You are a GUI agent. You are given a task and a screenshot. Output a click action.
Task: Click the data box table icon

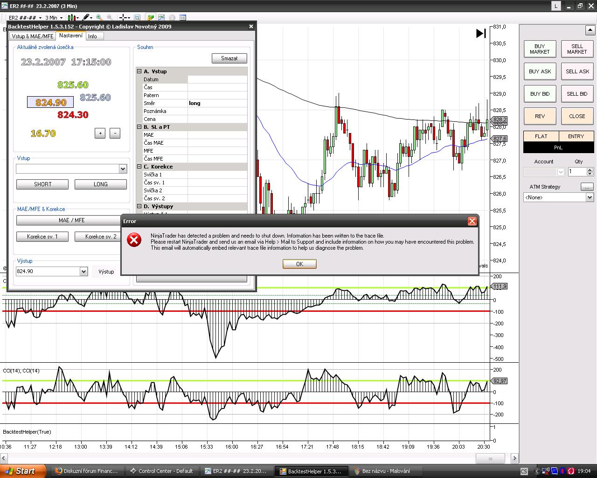pos(183,18)
